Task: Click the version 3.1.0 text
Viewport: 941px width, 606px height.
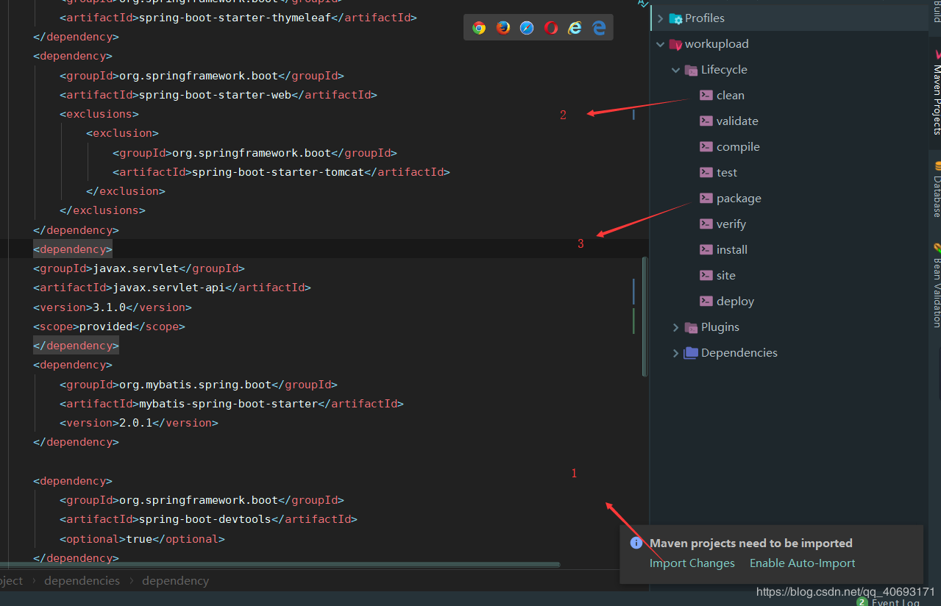Action: (x=109, y=307)
